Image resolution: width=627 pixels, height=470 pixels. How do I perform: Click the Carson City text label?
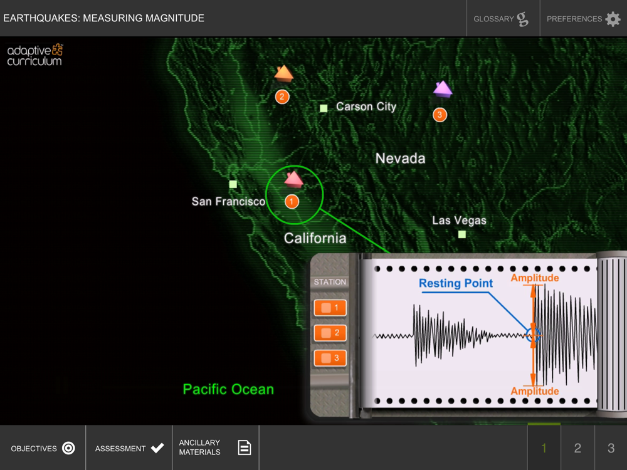[366, 107]
